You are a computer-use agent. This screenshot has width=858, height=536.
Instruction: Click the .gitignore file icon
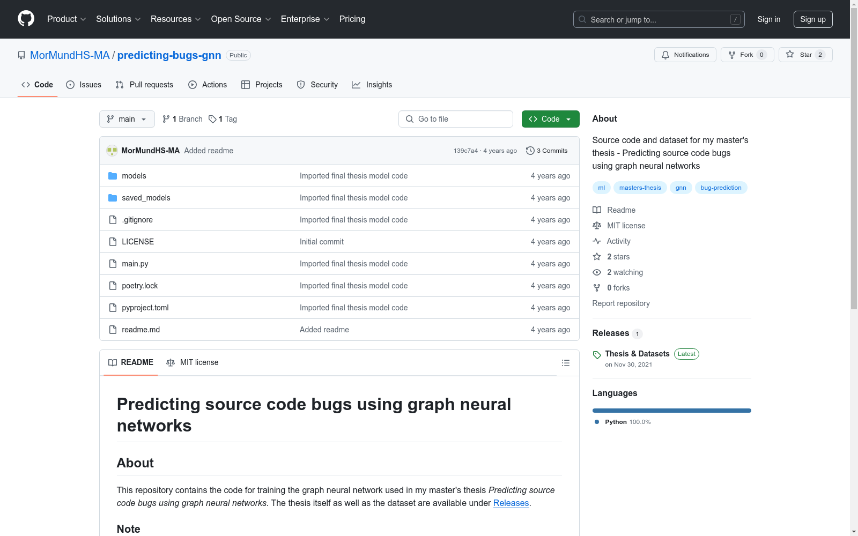click(113, 220)
